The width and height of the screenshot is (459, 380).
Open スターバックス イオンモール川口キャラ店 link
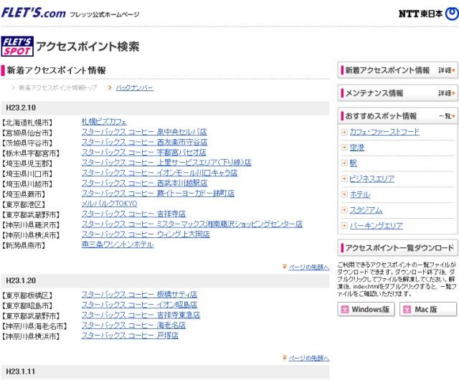click(x=160, y=173)
